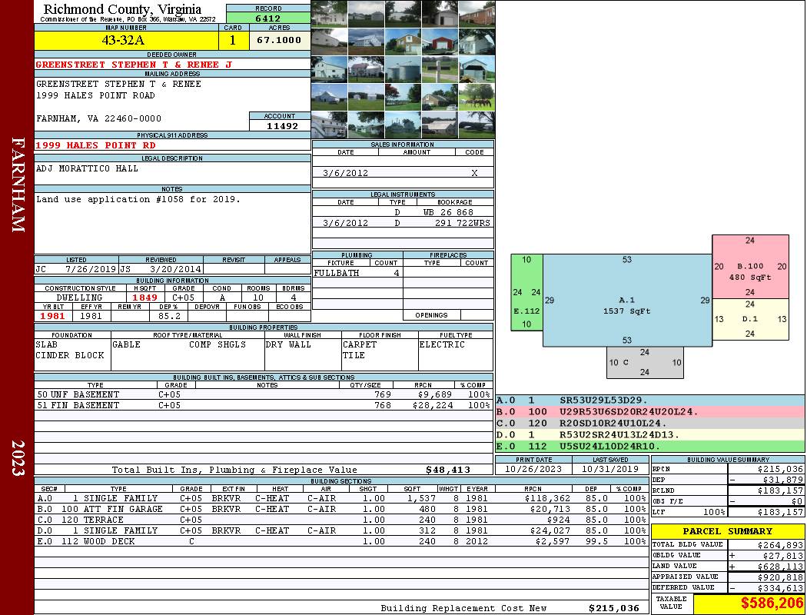Open the horses grazing photo thumbnail
This screenshot has height=615, width=807.
coord(476,98)
